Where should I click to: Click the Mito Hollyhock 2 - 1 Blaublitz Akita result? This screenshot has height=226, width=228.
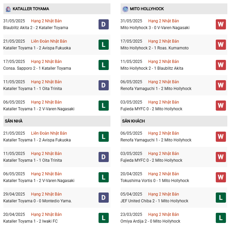tap(152, 68)
